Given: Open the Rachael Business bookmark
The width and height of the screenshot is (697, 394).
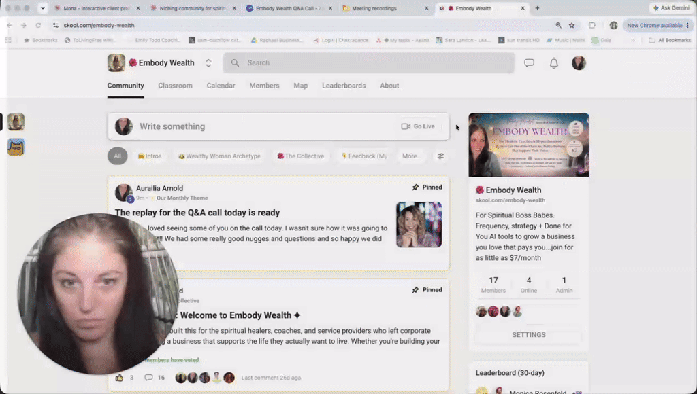Looking at the screenshot, I should 277,40.
